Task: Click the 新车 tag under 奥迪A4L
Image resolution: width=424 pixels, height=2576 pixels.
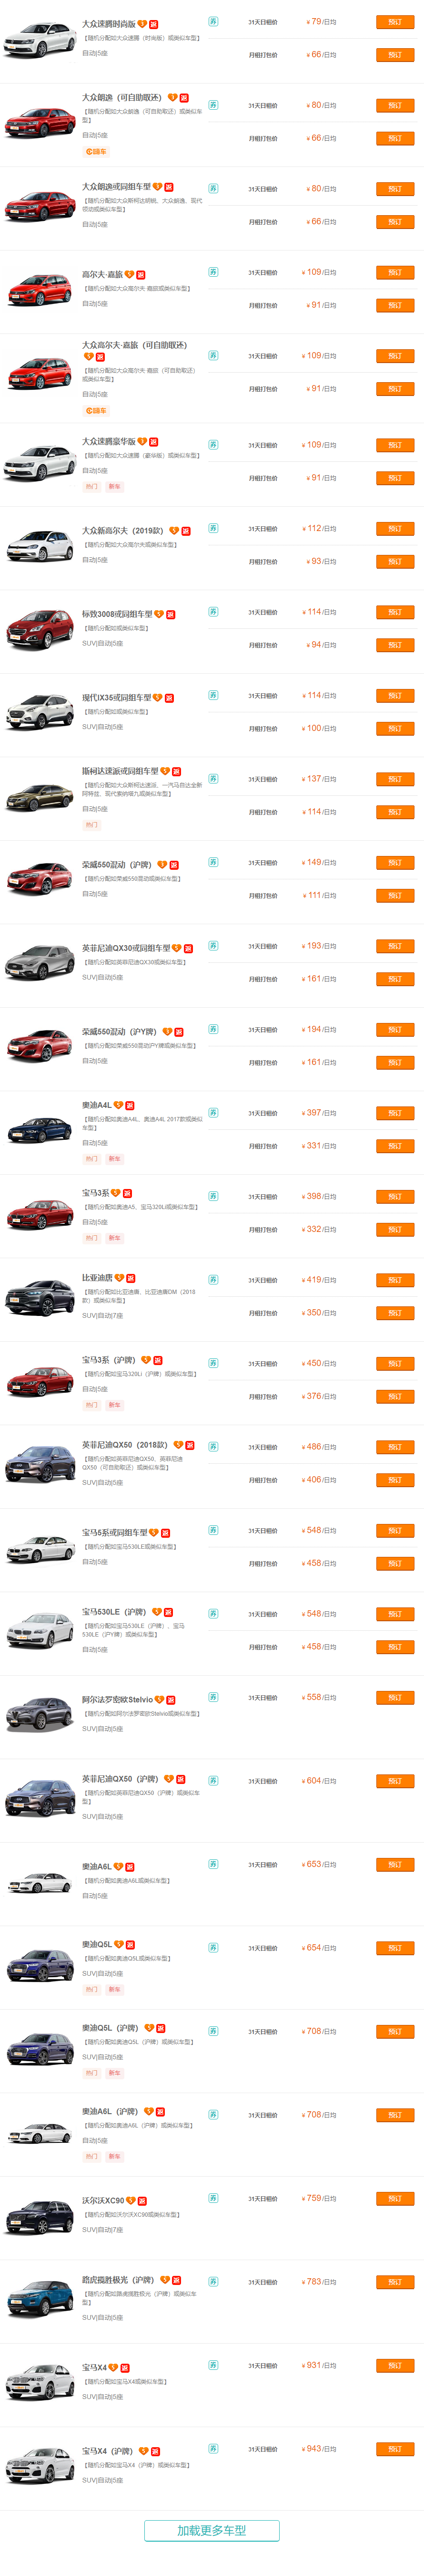Action: click(115, 1159)
